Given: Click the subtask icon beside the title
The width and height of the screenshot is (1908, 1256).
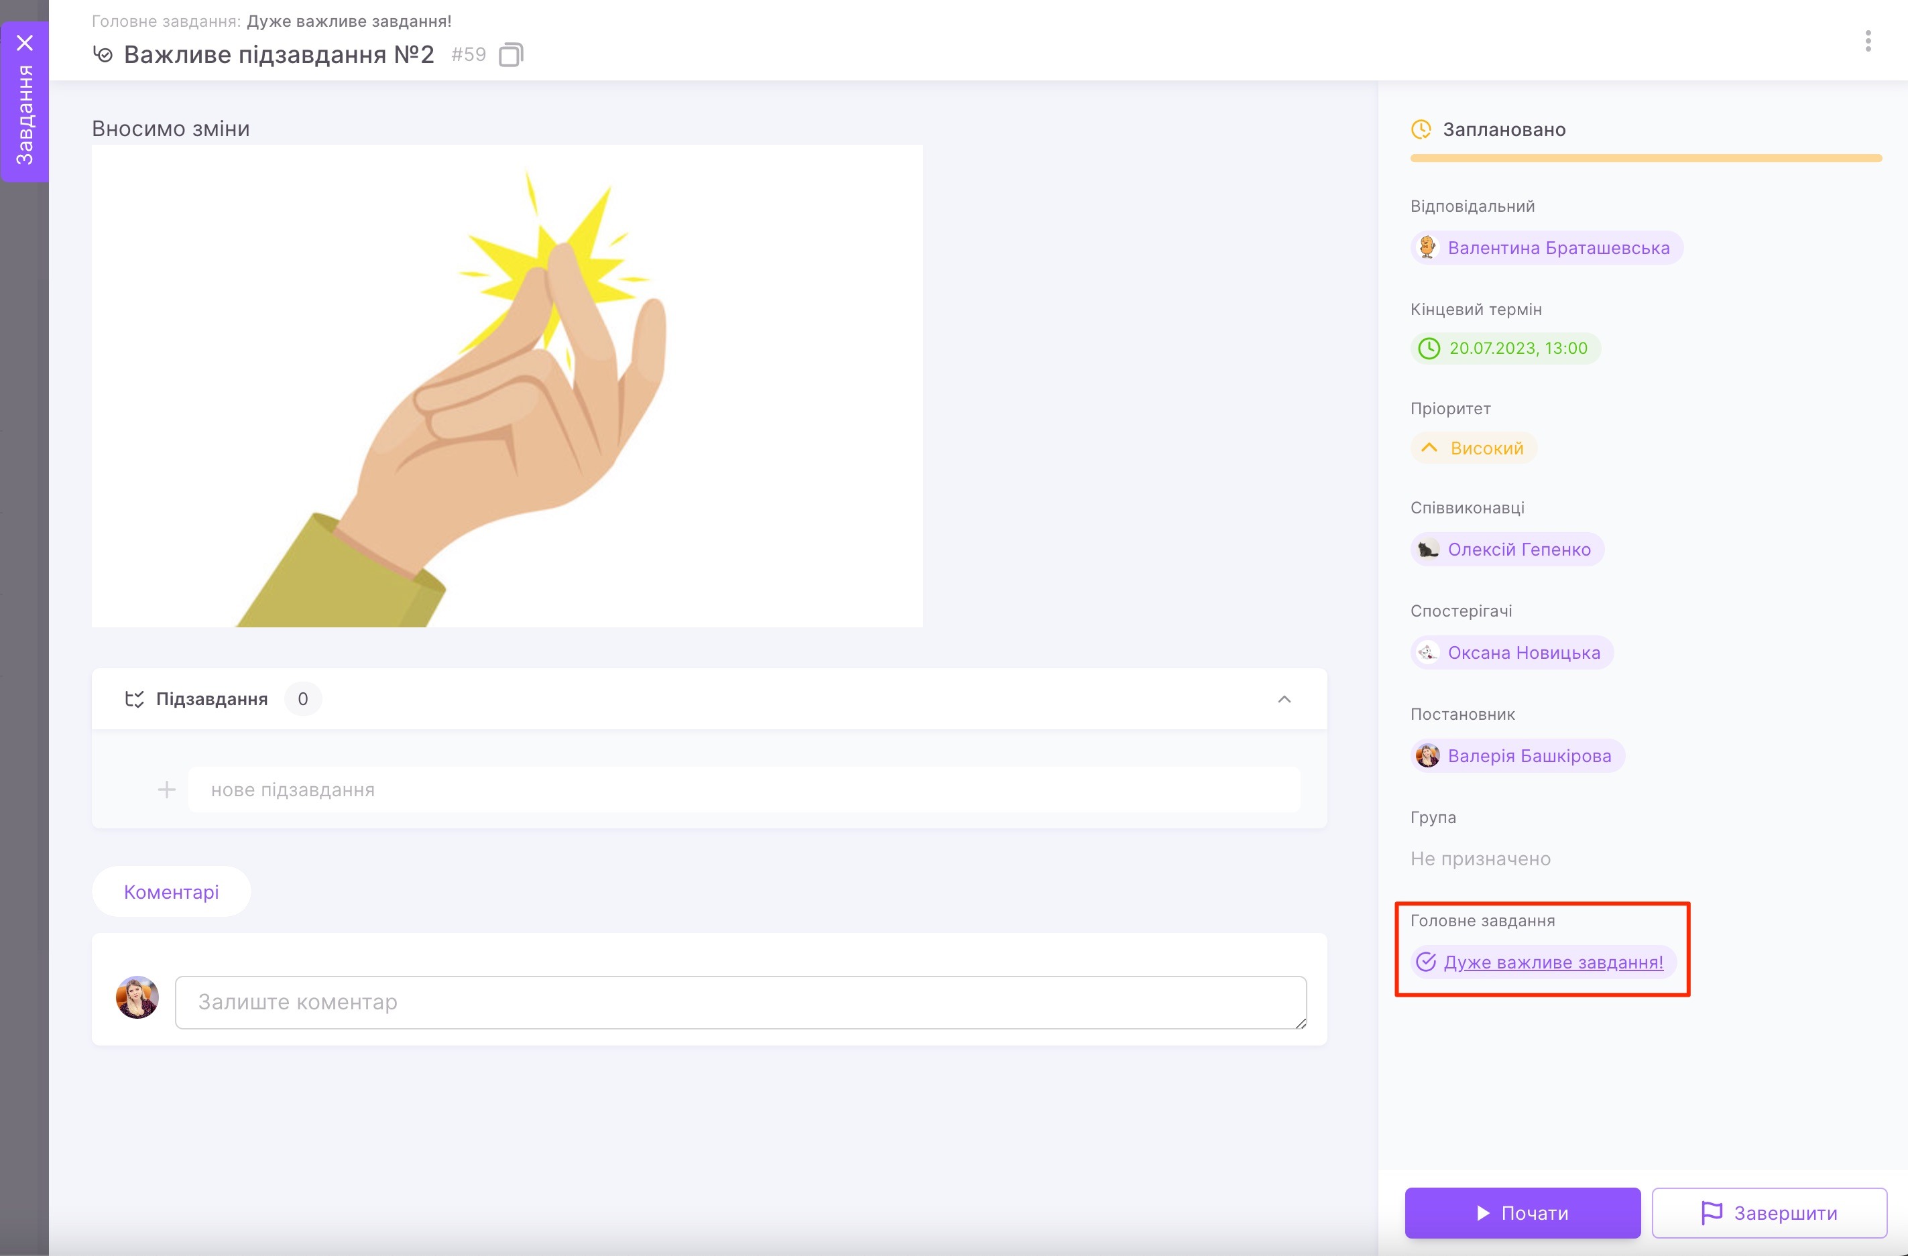Looking at the screenshot, I should [x=103, y=54].
